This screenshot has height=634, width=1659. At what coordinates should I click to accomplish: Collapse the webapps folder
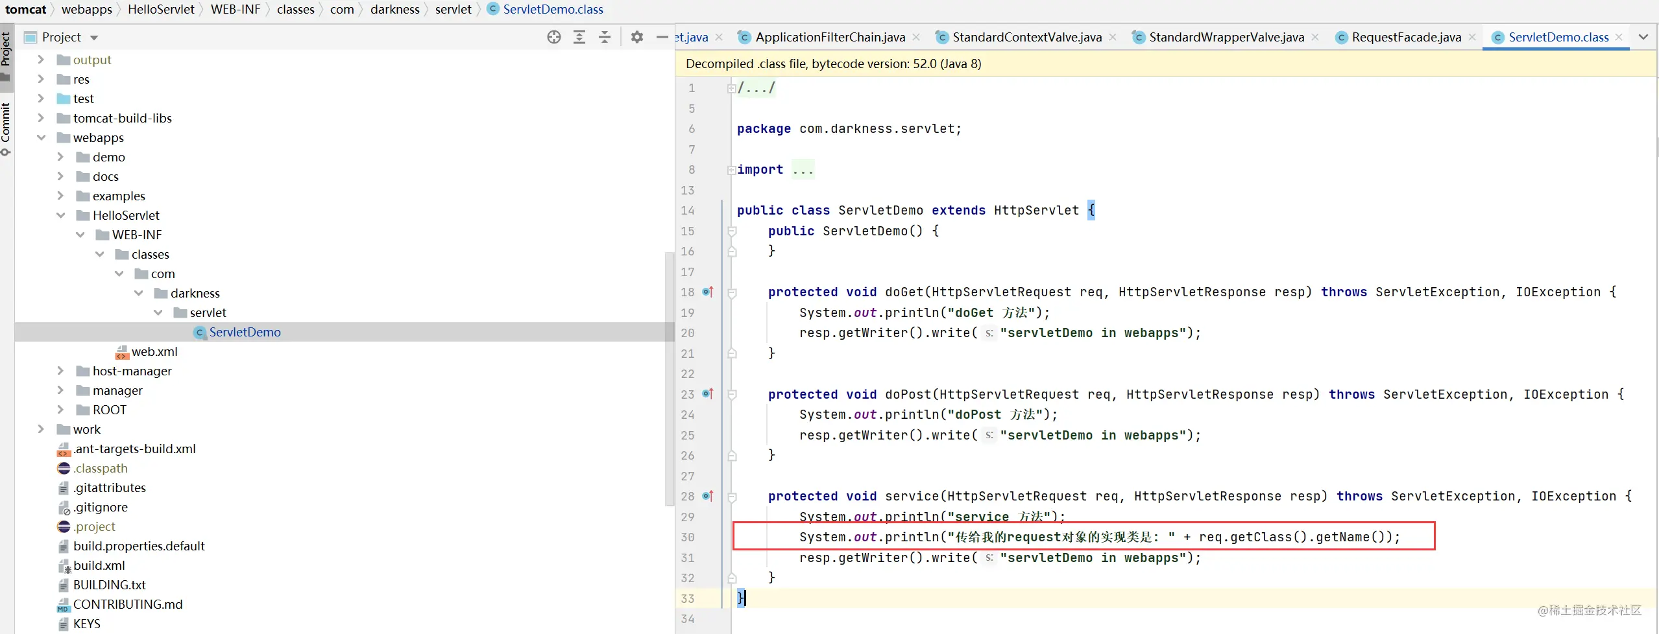click(41, 137)
